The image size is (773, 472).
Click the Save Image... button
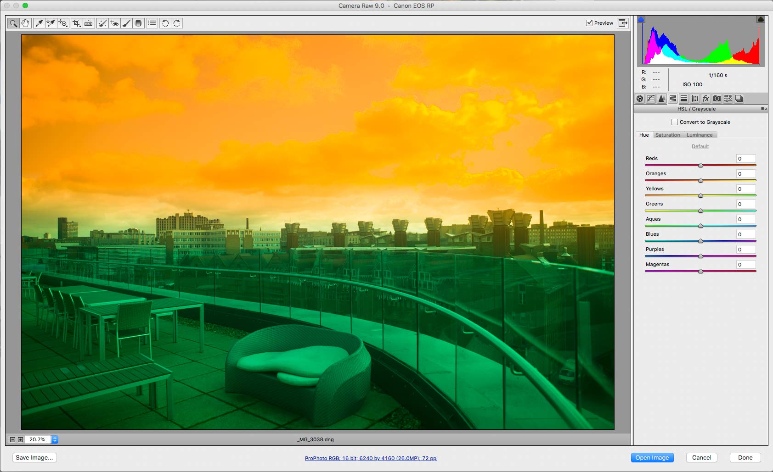(34, 457)
